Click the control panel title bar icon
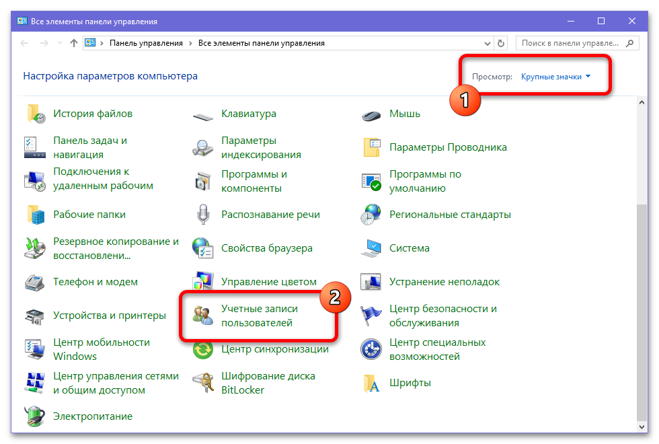 coord(22,21)
